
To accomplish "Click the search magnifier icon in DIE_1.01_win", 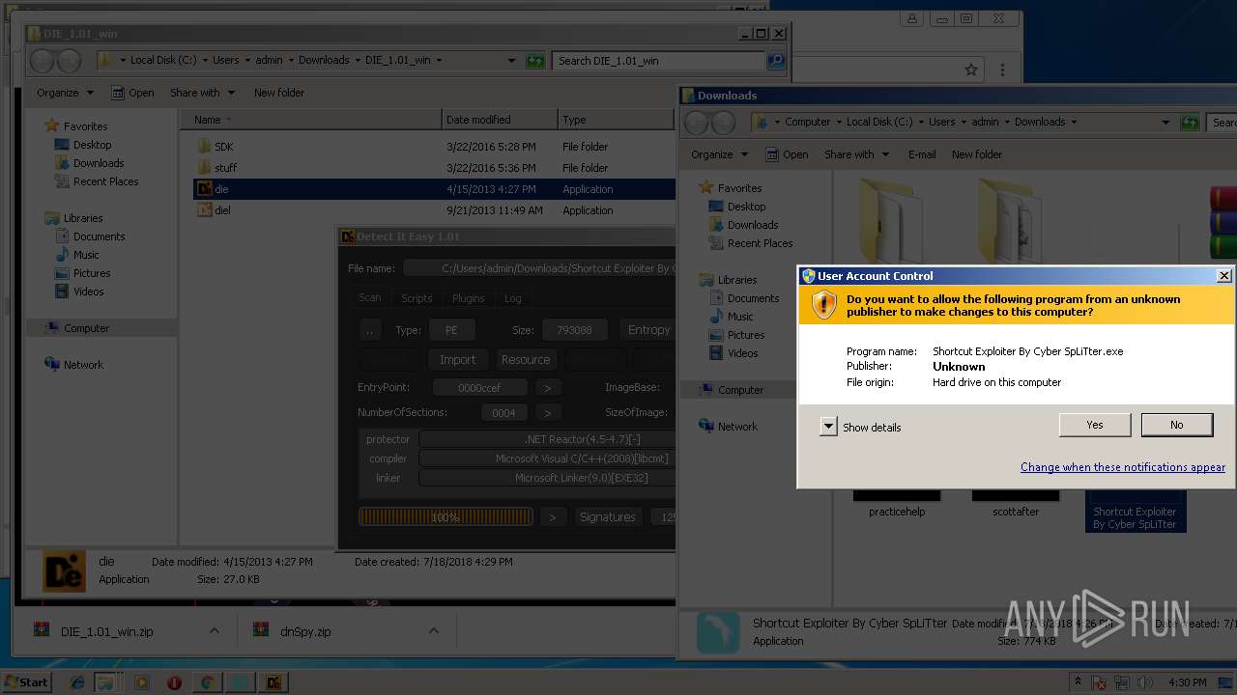I will [x=775, y=61].
